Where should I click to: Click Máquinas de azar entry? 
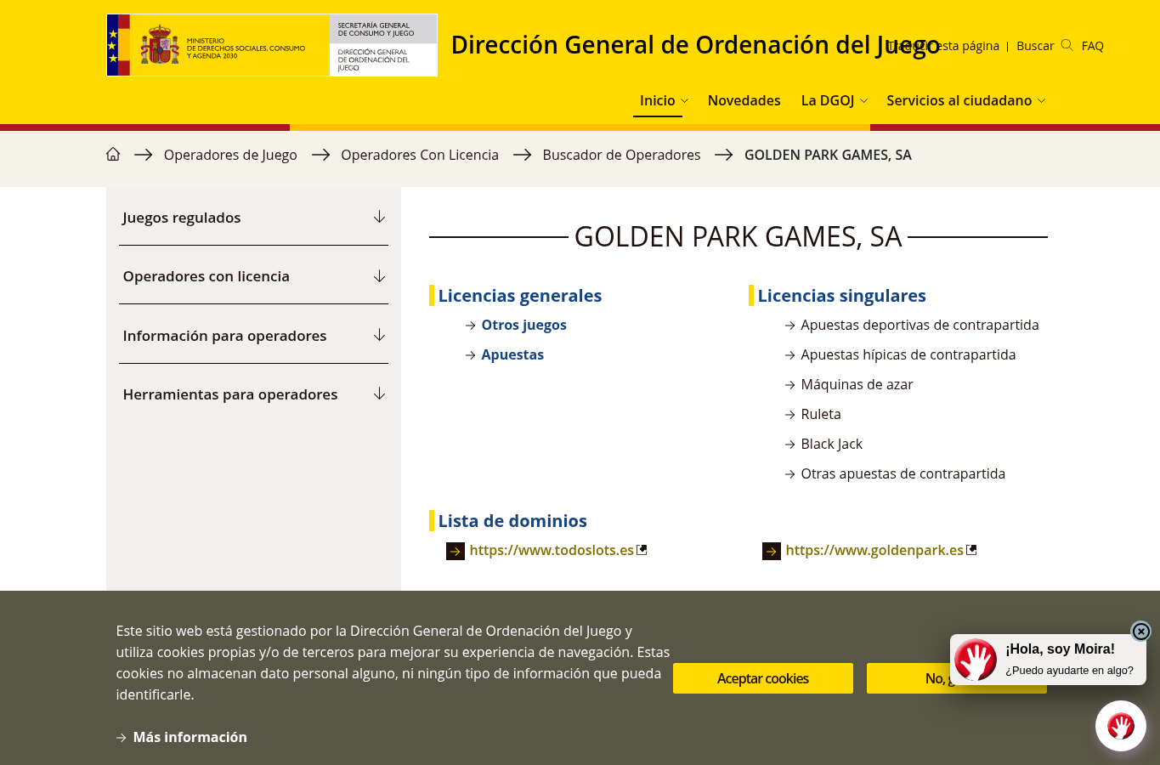[x=857, y=384]
